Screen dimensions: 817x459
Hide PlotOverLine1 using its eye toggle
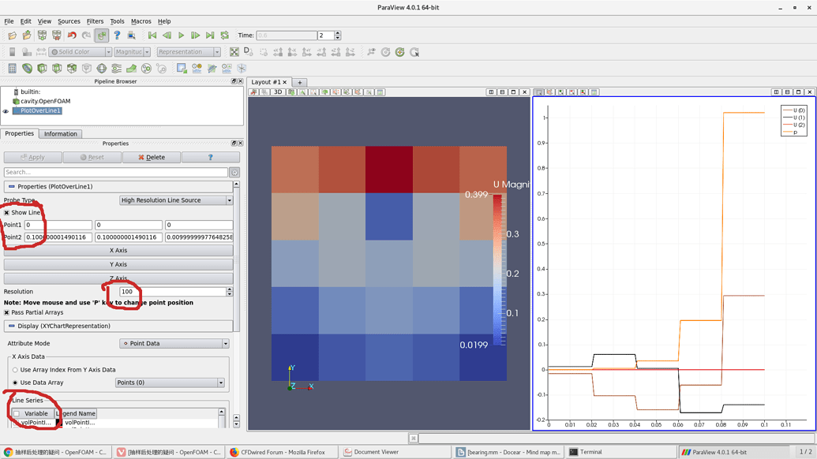(x=6, y=110)
